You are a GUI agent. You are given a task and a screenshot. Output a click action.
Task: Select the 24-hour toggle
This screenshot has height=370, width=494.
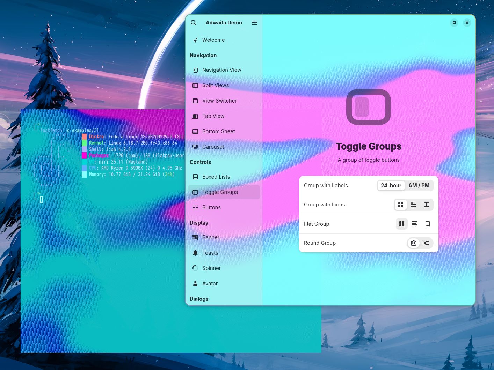(391, 186)
